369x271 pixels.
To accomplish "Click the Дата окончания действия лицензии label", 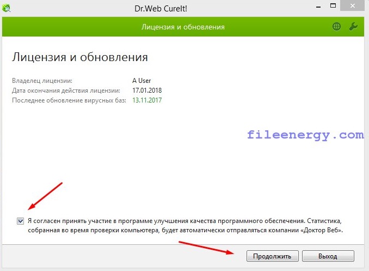I will point(66,91).
